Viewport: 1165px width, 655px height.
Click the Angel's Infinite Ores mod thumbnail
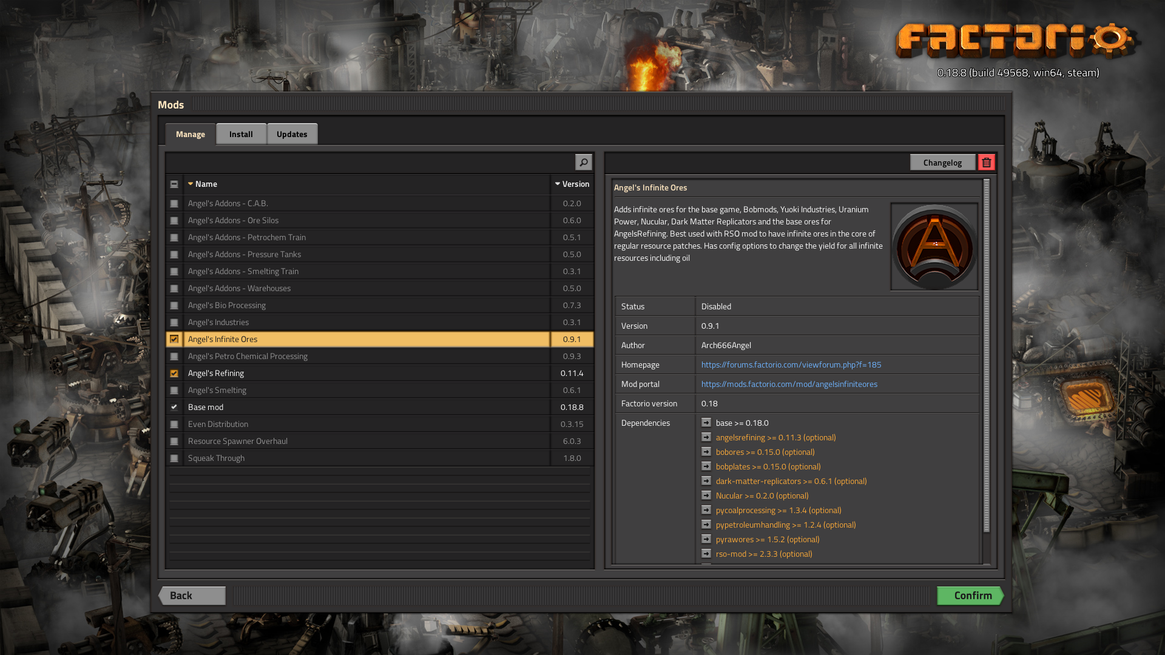[934, 247]
